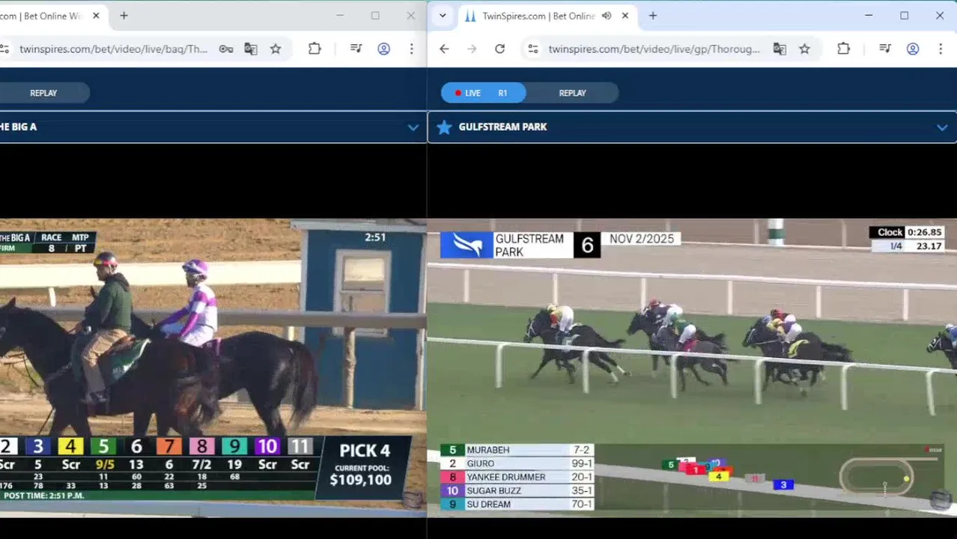957x539 pixels.
Task: Open profile avatar in Gulfstream window
Action: 912,49
